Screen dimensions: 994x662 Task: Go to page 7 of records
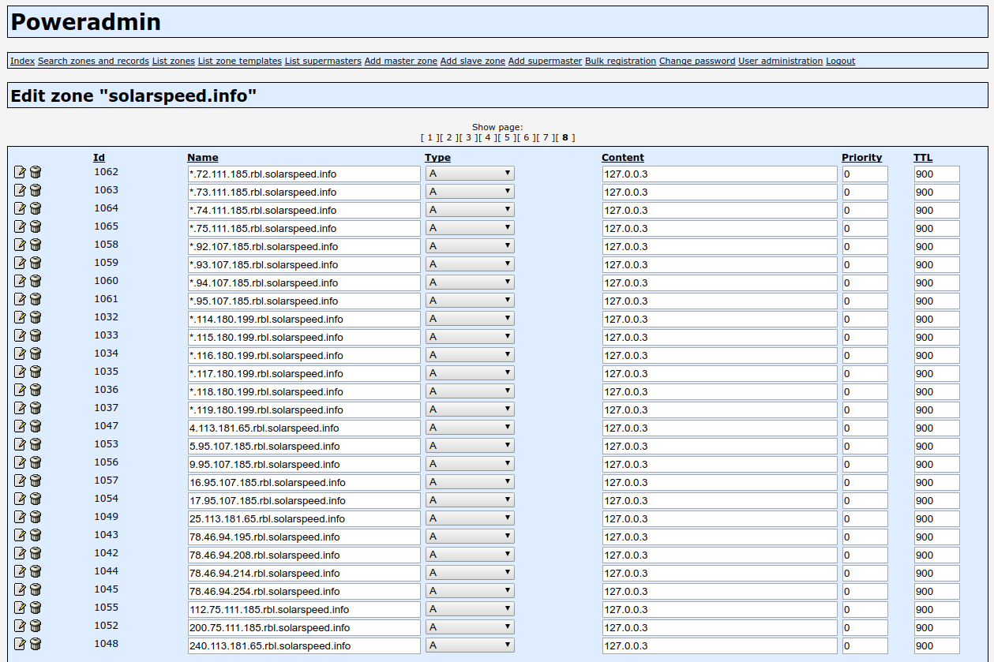click(x=545, y=137)
